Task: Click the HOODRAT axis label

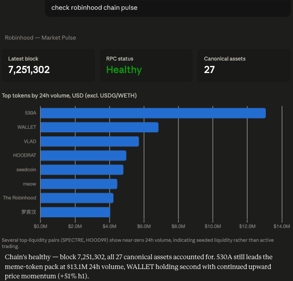Action: 25,155
